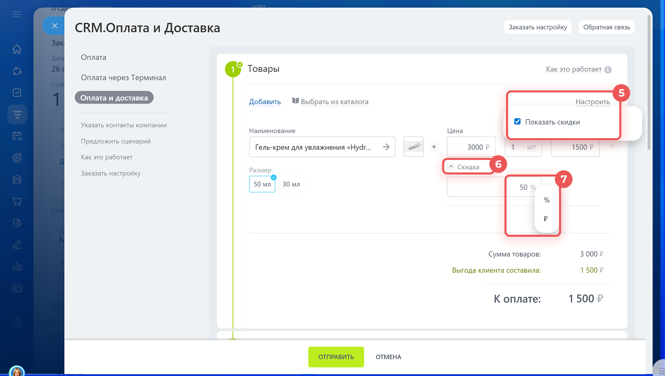The width and height of the screenshot is (665, 376).
Task: Click the shopping cart icon in sidebar
Action: (17, 201)
